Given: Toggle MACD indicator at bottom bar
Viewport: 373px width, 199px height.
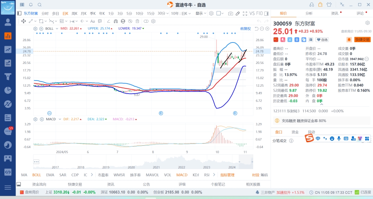Looking at the screenshot, I should (x=182, y=175).
